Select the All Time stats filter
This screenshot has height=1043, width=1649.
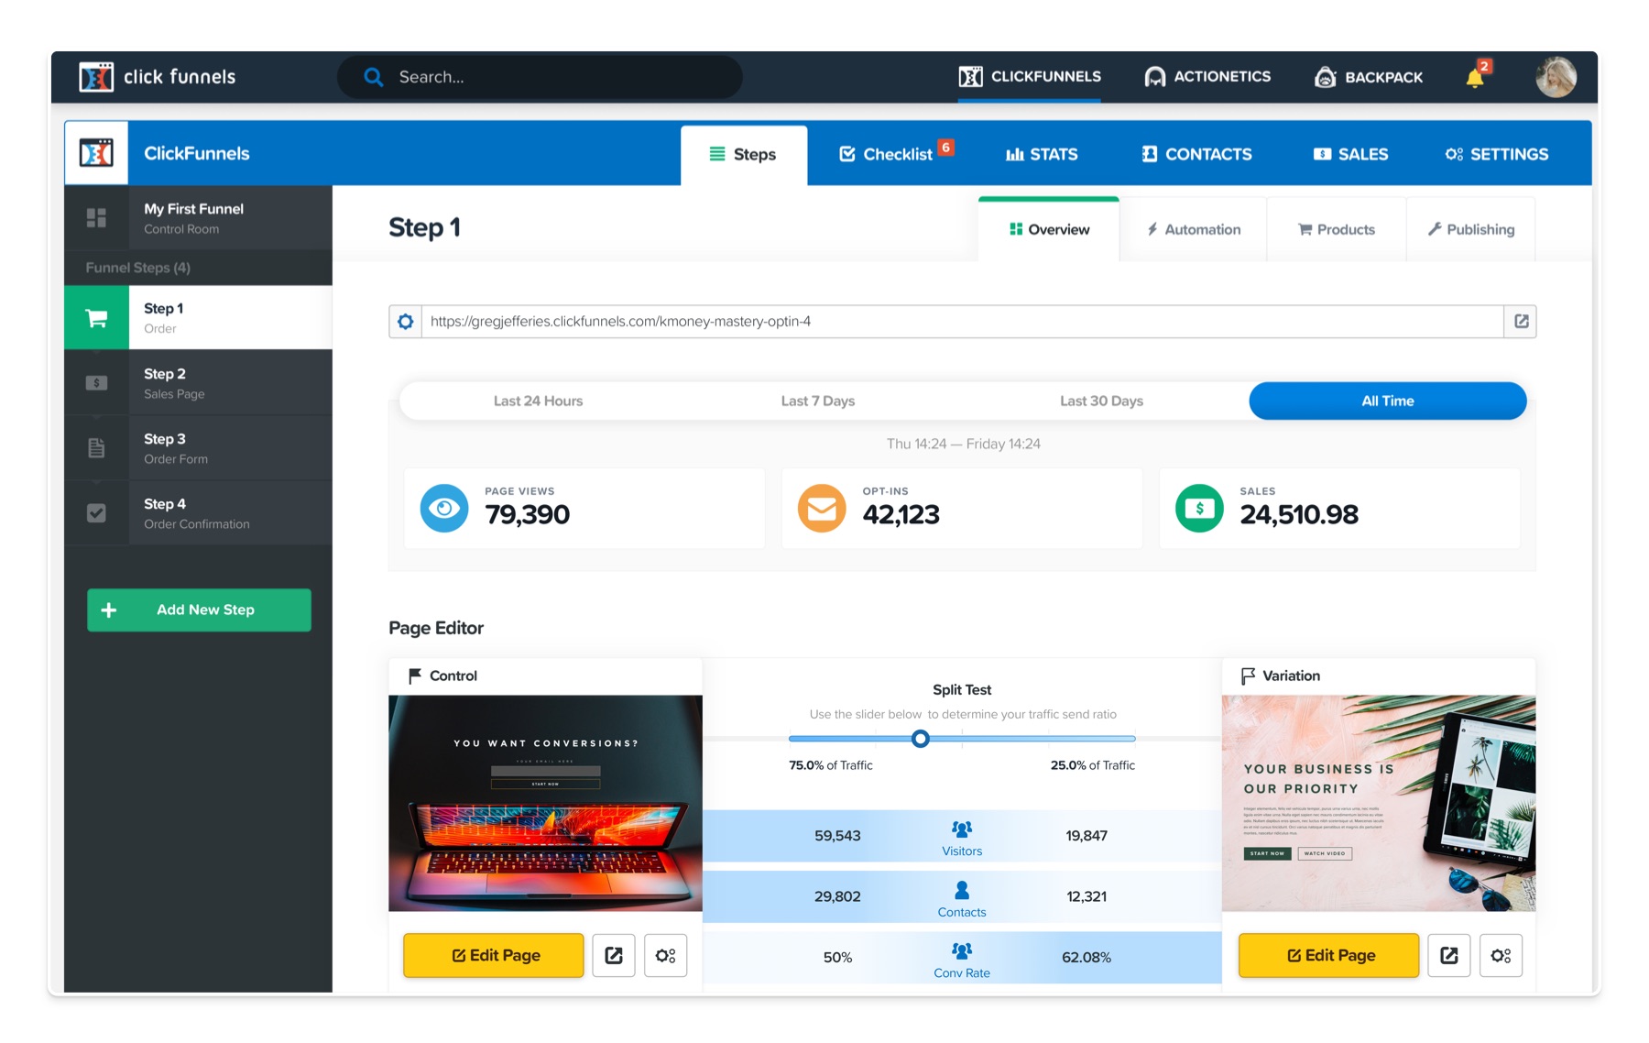pos(1387,401)
